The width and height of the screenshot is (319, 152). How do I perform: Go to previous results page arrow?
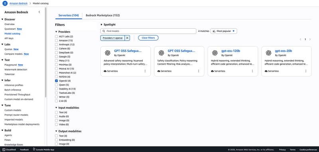click(x=300, y=39)
